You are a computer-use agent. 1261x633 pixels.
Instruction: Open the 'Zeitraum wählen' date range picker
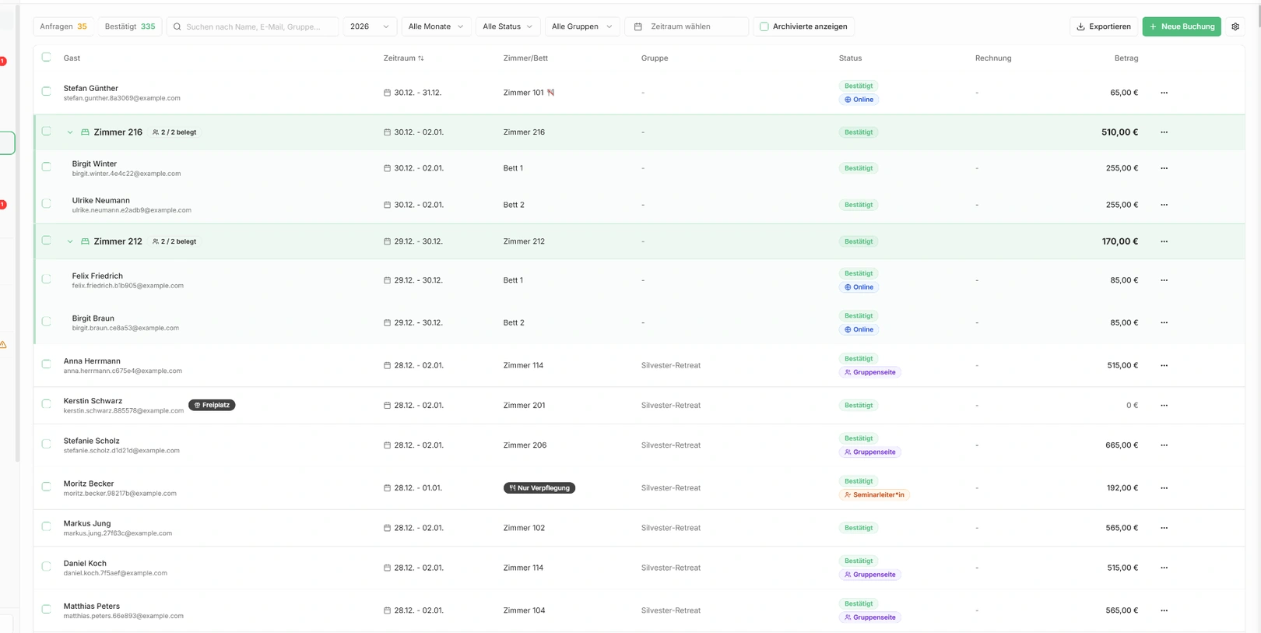pos(687,26)
